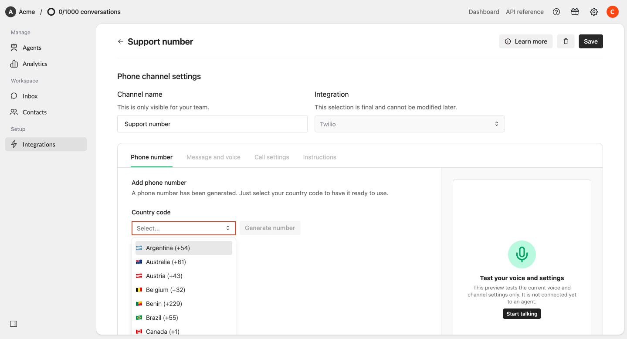Open Analytics in the sidebar
Screen dimensions: 627x339
(46, 64)
